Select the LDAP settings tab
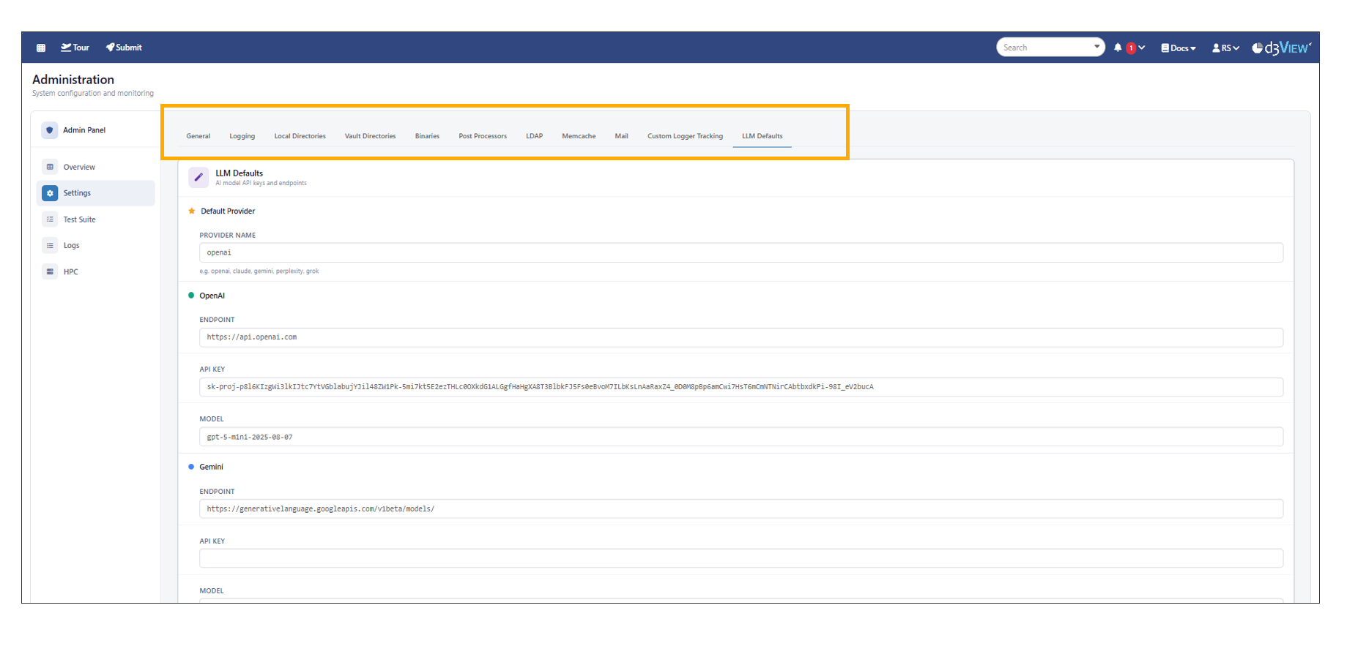 click(534, 136)
